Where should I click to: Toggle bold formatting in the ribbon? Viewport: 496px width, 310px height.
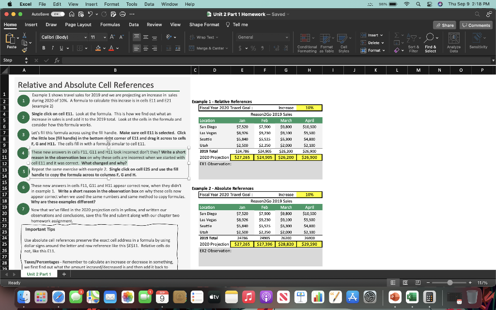[43, 48]
